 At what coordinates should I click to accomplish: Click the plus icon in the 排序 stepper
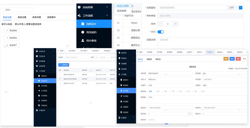tap(176, 24)
